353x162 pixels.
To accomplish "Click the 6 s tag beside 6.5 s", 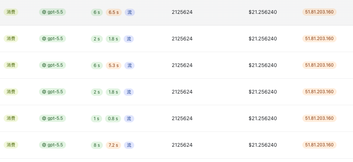I will coord(97,12).
